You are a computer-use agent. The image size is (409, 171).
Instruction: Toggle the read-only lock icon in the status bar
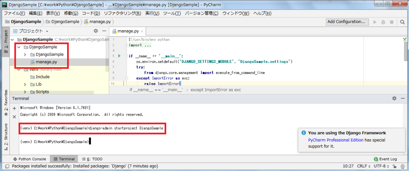[x=395, y=166]
